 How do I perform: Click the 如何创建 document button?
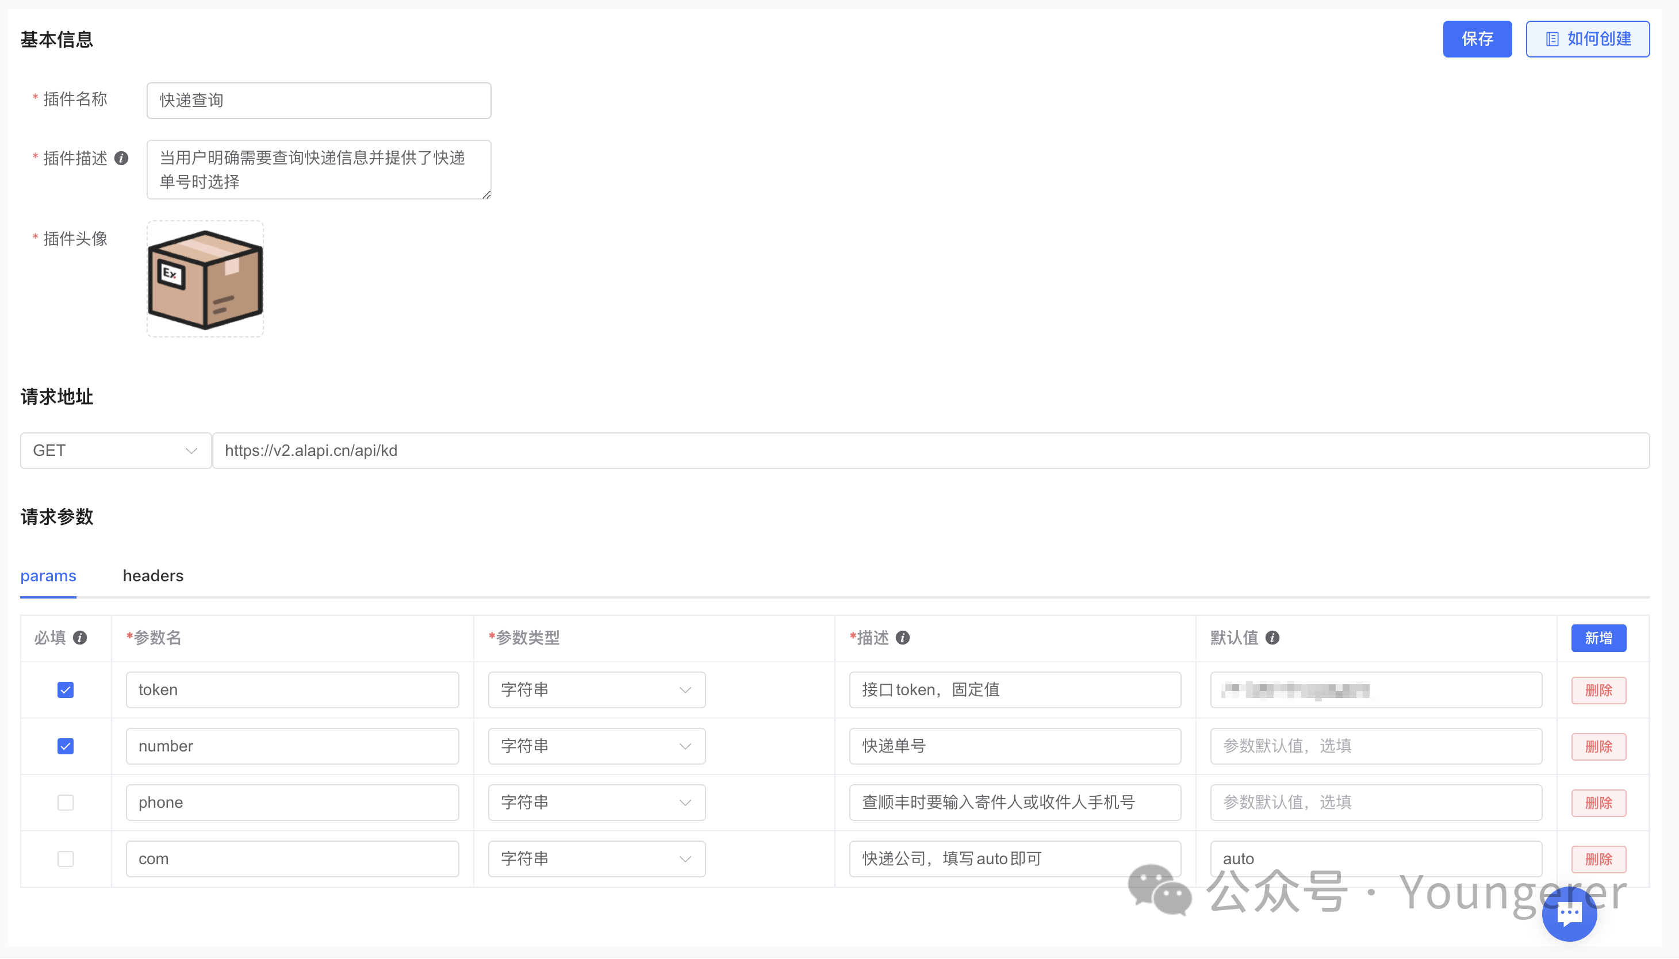(x=1587, y=39)
